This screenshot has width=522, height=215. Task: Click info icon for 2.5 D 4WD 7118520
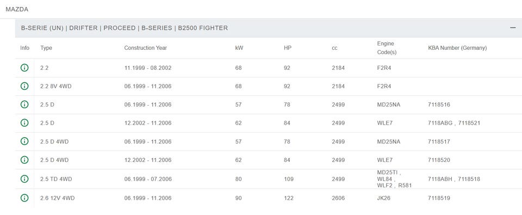(x=24, y=160)
